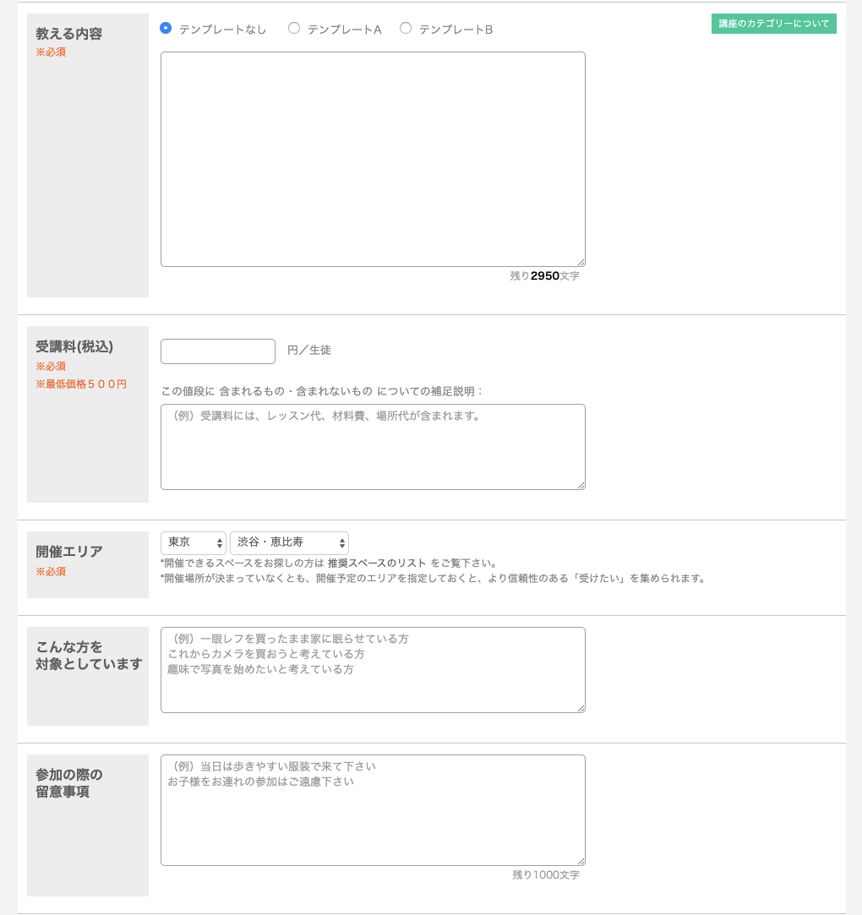Image resolution: width=862 pixels, height=915 pixels.
Task: Click the 講座のカテゴリーについて button
Action: pos(774,24)
